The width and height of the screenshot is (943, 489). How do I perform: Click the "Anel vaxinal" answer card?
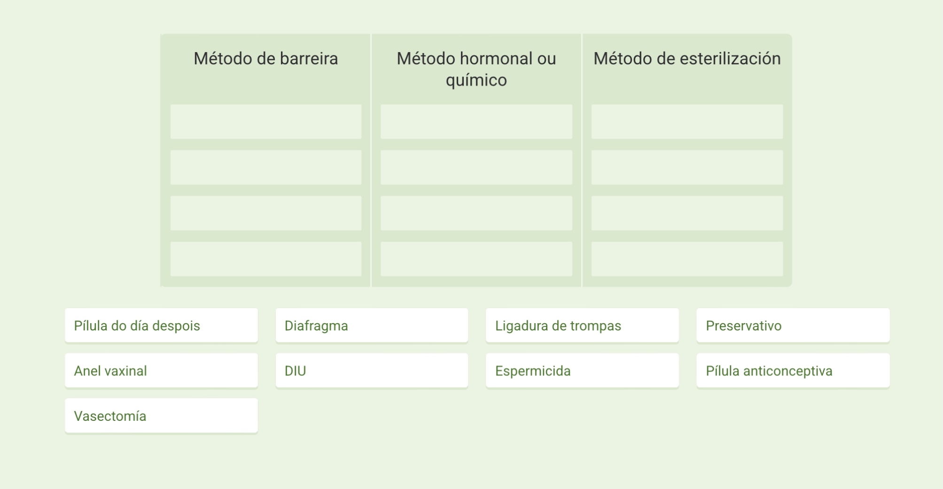161,370
